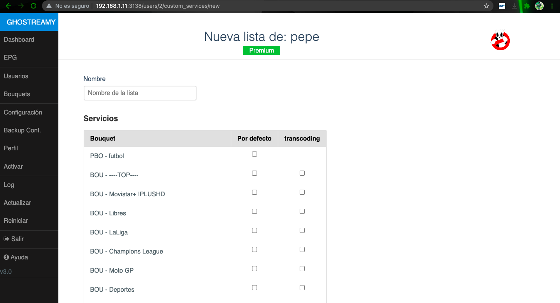Select Por defecto for Movistar+ IPLUSHD
This screenshot has height=303, width=560.
click(255, 192)
